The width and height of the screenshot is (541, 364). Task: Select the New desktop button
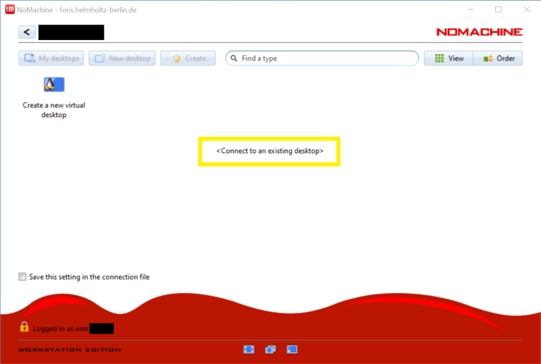click(122, 58)
